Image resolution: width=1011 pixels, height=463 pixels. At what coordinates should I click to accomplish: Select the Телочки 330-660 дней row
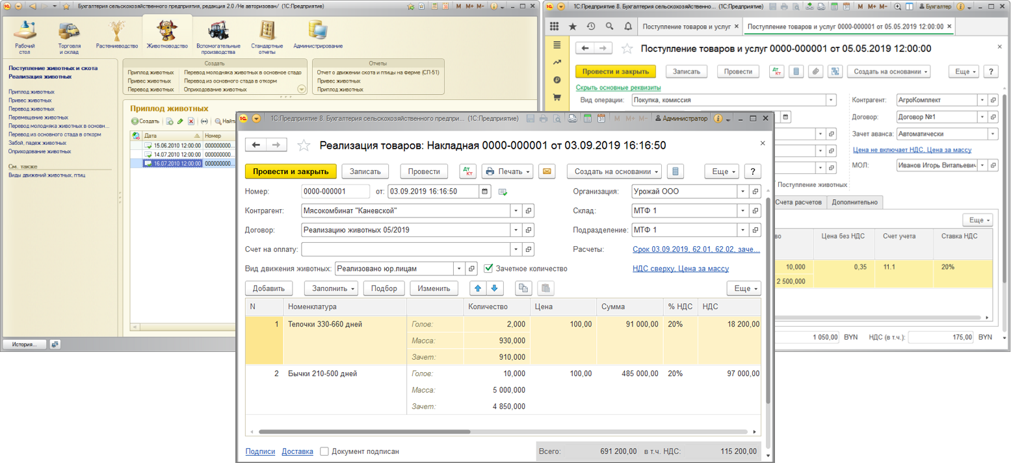point(503,340)
